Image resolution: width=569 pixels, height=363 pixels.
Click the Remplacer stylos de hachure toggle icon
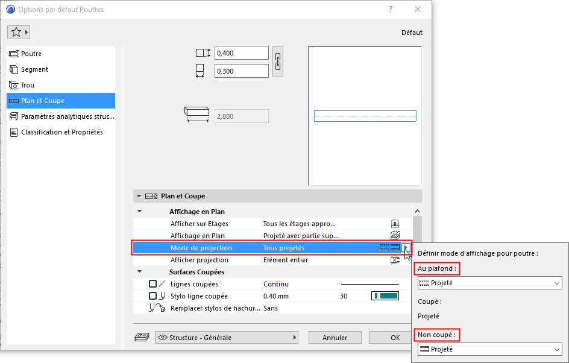pos(157,308)
